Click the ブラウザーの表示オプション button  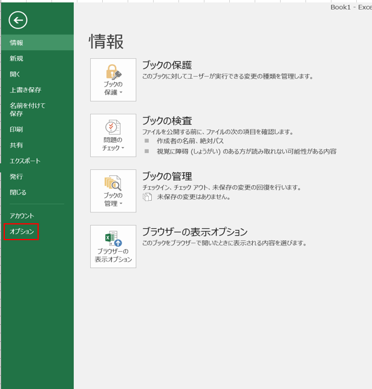coord(113,246)
